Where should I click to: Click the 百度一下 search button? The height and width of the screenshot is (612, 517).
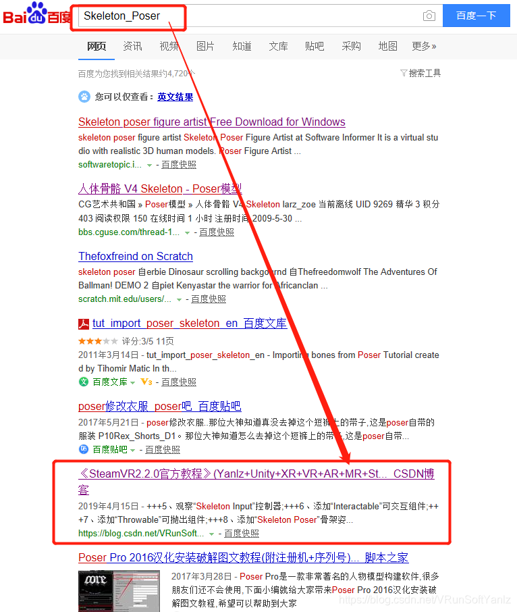point(476,16)
